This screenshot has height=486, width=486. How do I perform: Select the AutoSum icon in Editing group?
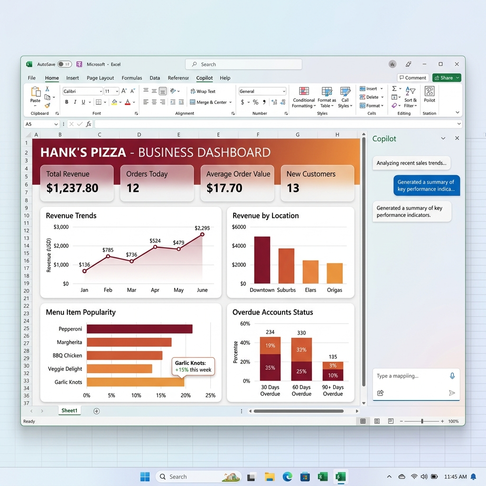tap(394, 89)
